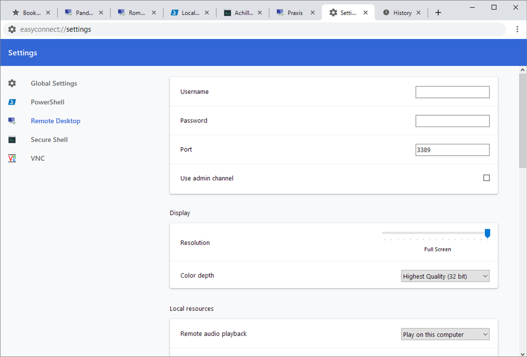
Task: Open a new tab with the plus button
Action: (438, 13)
